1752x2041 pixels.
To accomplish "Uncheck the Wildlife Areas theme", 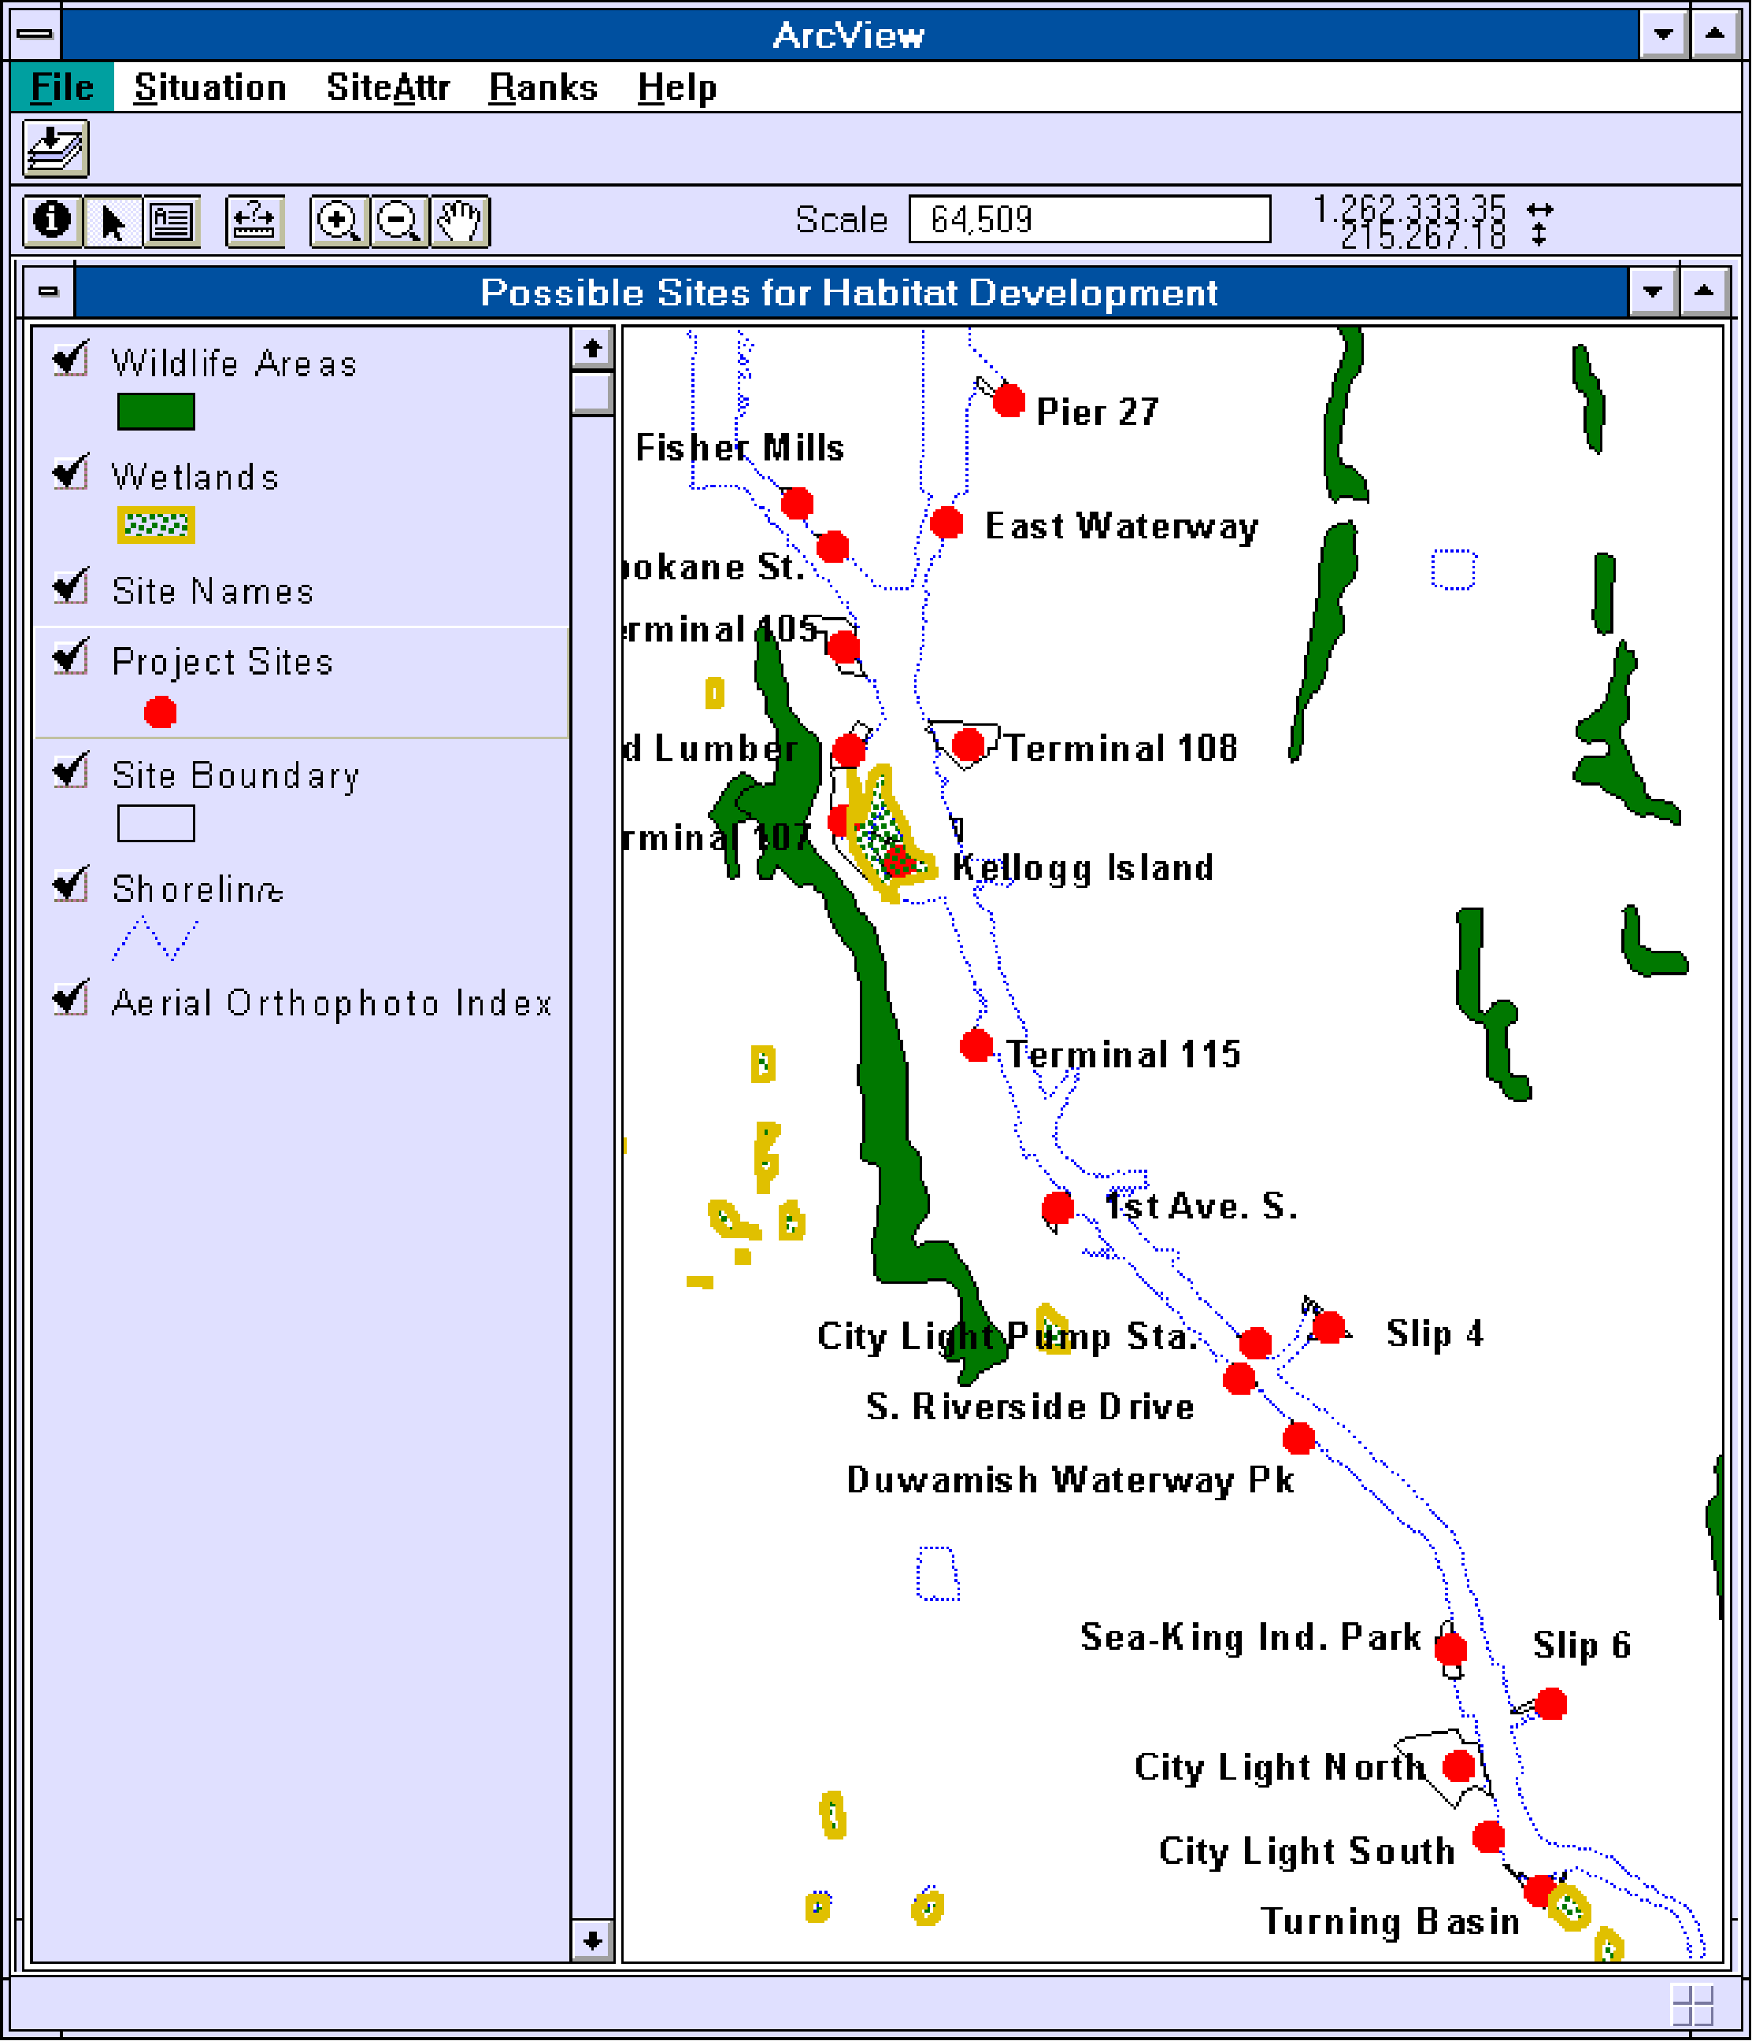I will (x=71, y=360).
